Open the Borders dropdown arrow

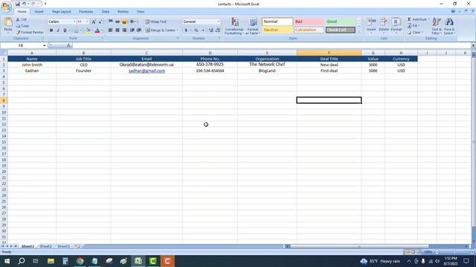[81, 30]
